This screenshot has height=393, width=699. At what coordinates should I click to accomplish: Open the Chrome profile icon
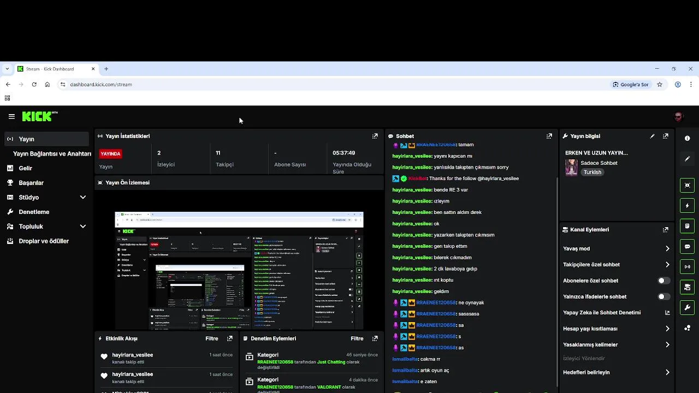678,85
